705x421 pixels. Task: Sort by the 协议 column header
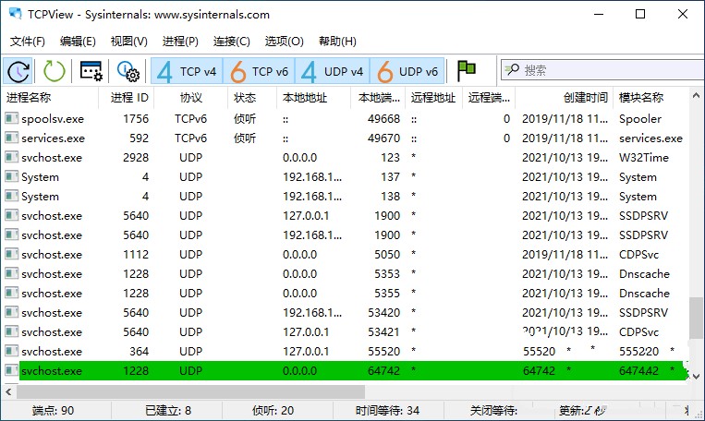(x=191, y=98)
